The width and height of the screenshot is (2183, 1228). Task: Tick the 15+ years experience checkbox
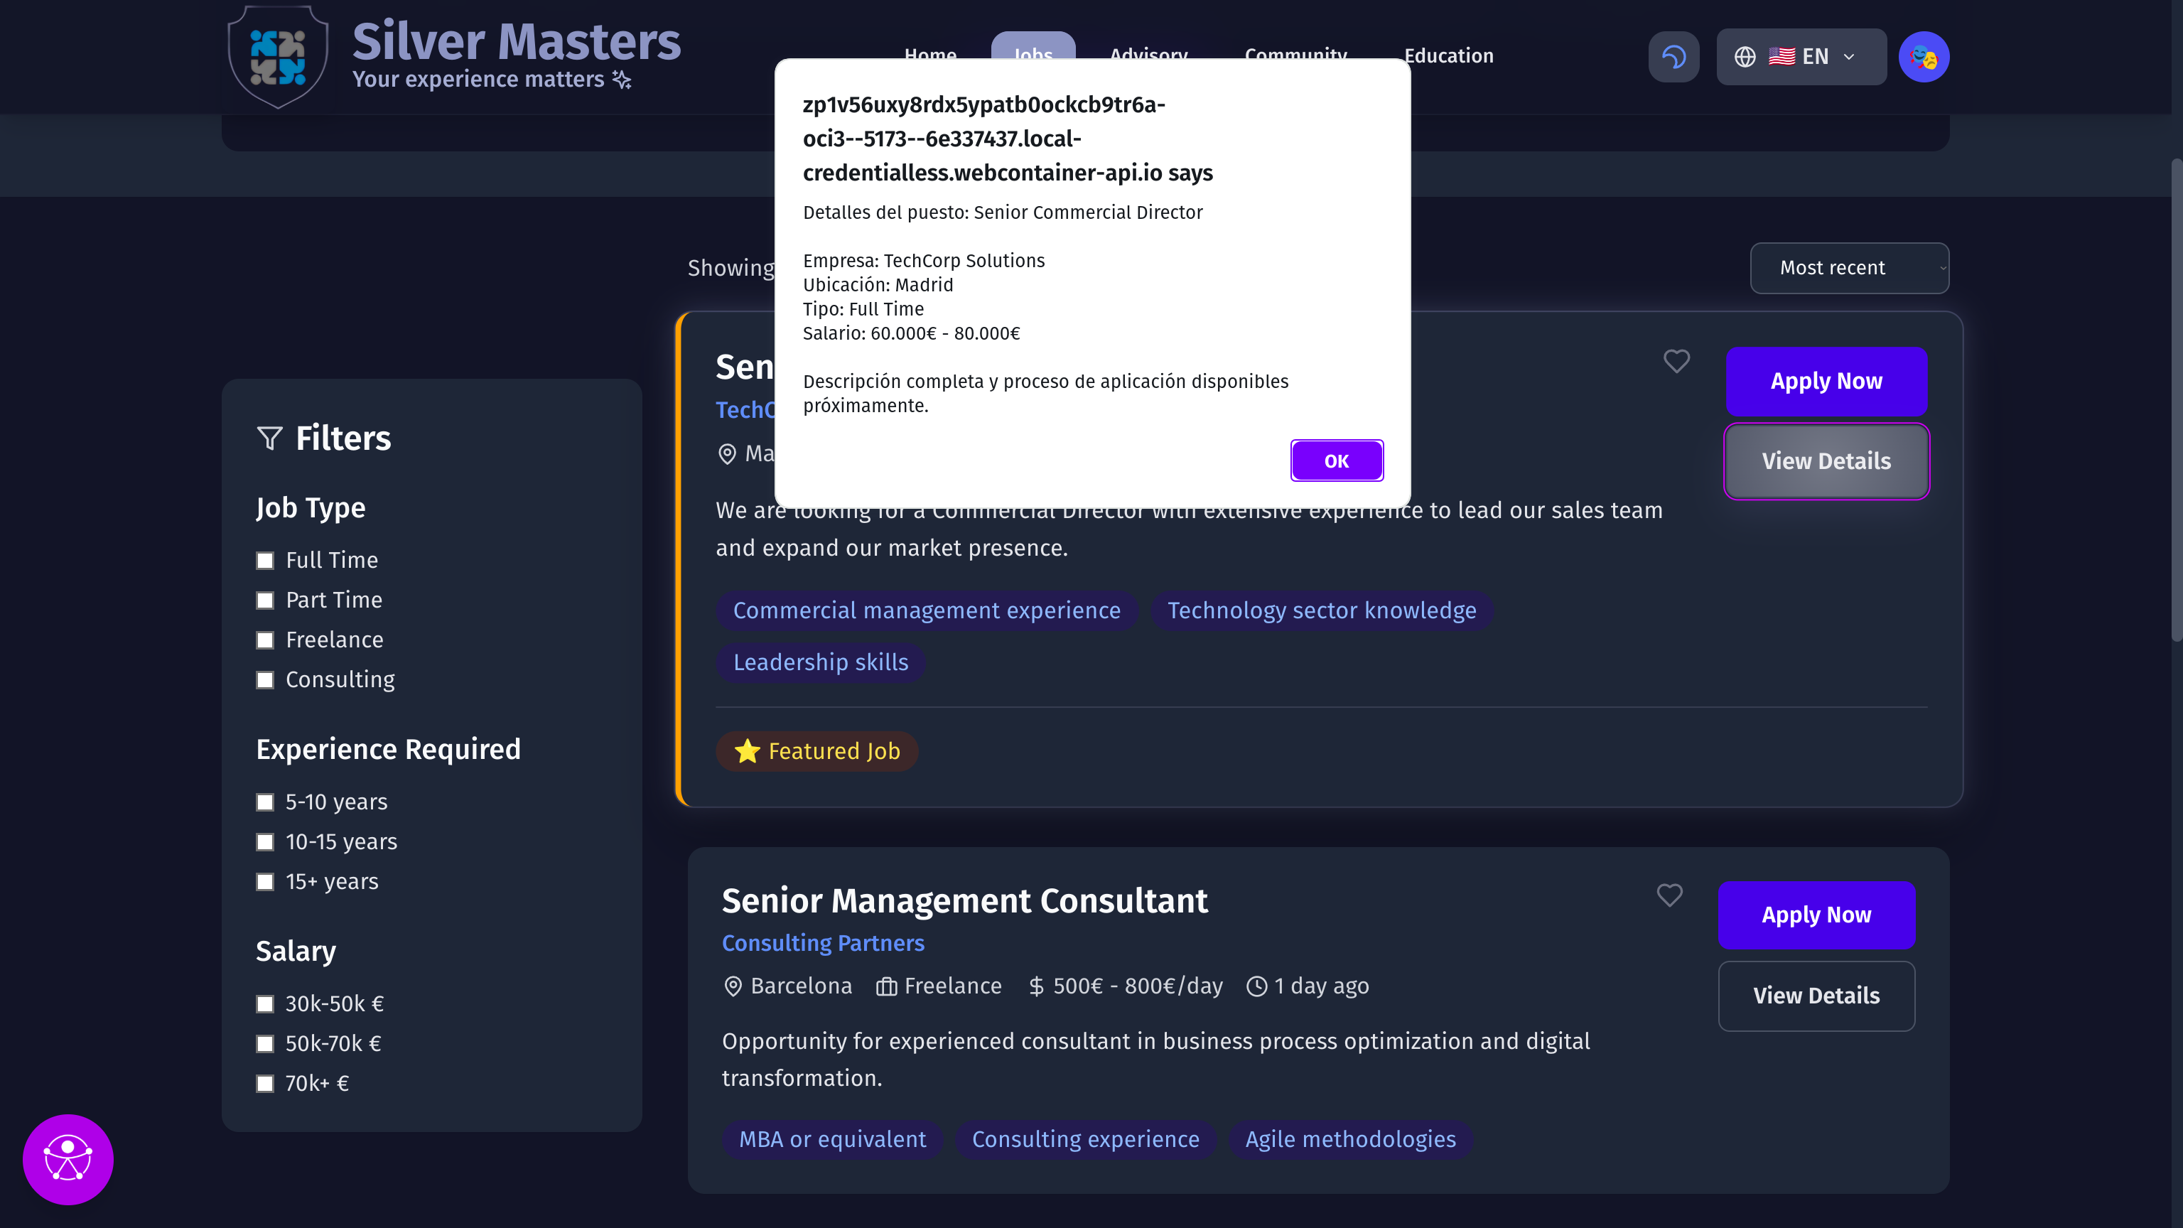pyautogui.click(x=265, y=881)
